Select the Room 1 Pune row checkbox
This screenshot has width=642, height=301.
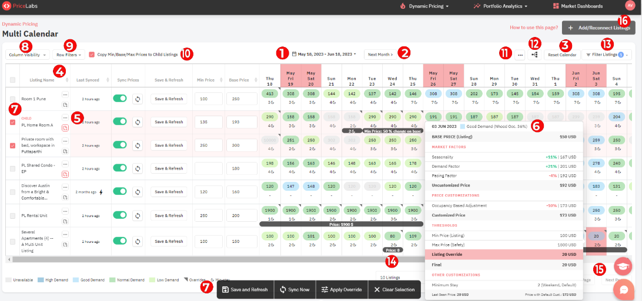pos(13,99)
